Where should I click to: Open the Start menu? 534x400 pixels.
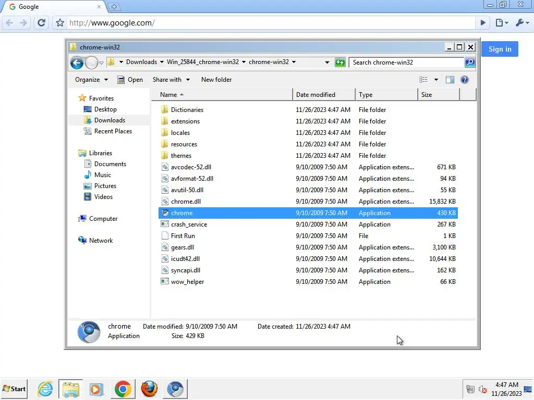[x=14, y=389]
